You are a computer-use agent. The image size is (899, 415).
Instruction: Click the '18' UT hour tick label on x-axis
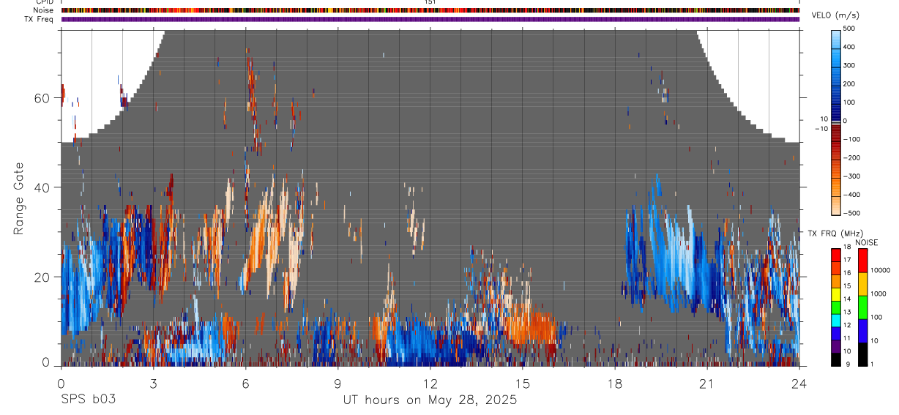(x=615, y=383)
